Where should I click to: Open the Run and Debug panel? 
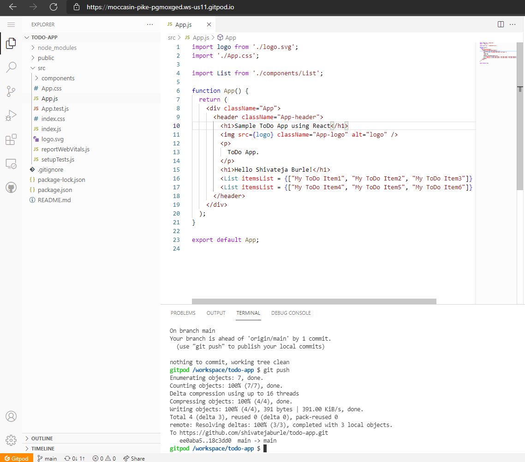click(11, 115)
